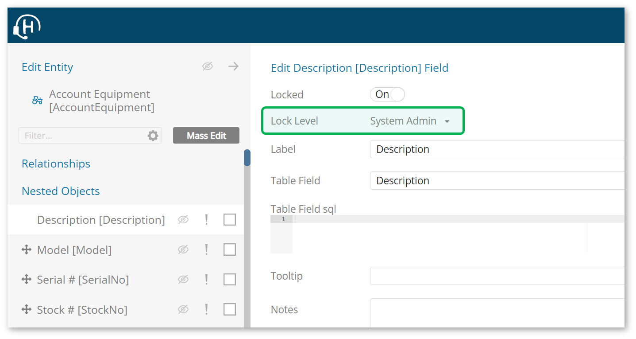Toggle visibility eye for Stock # field

(x=183, y=310)
